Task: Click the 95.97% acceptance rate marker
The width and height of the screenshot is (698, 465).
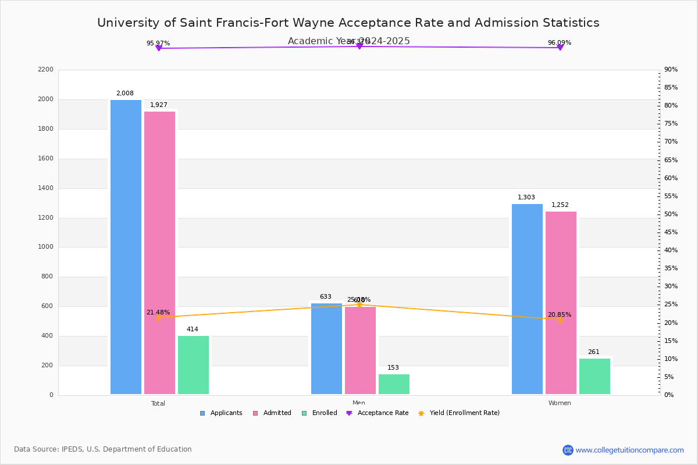Action: [158, 48]
